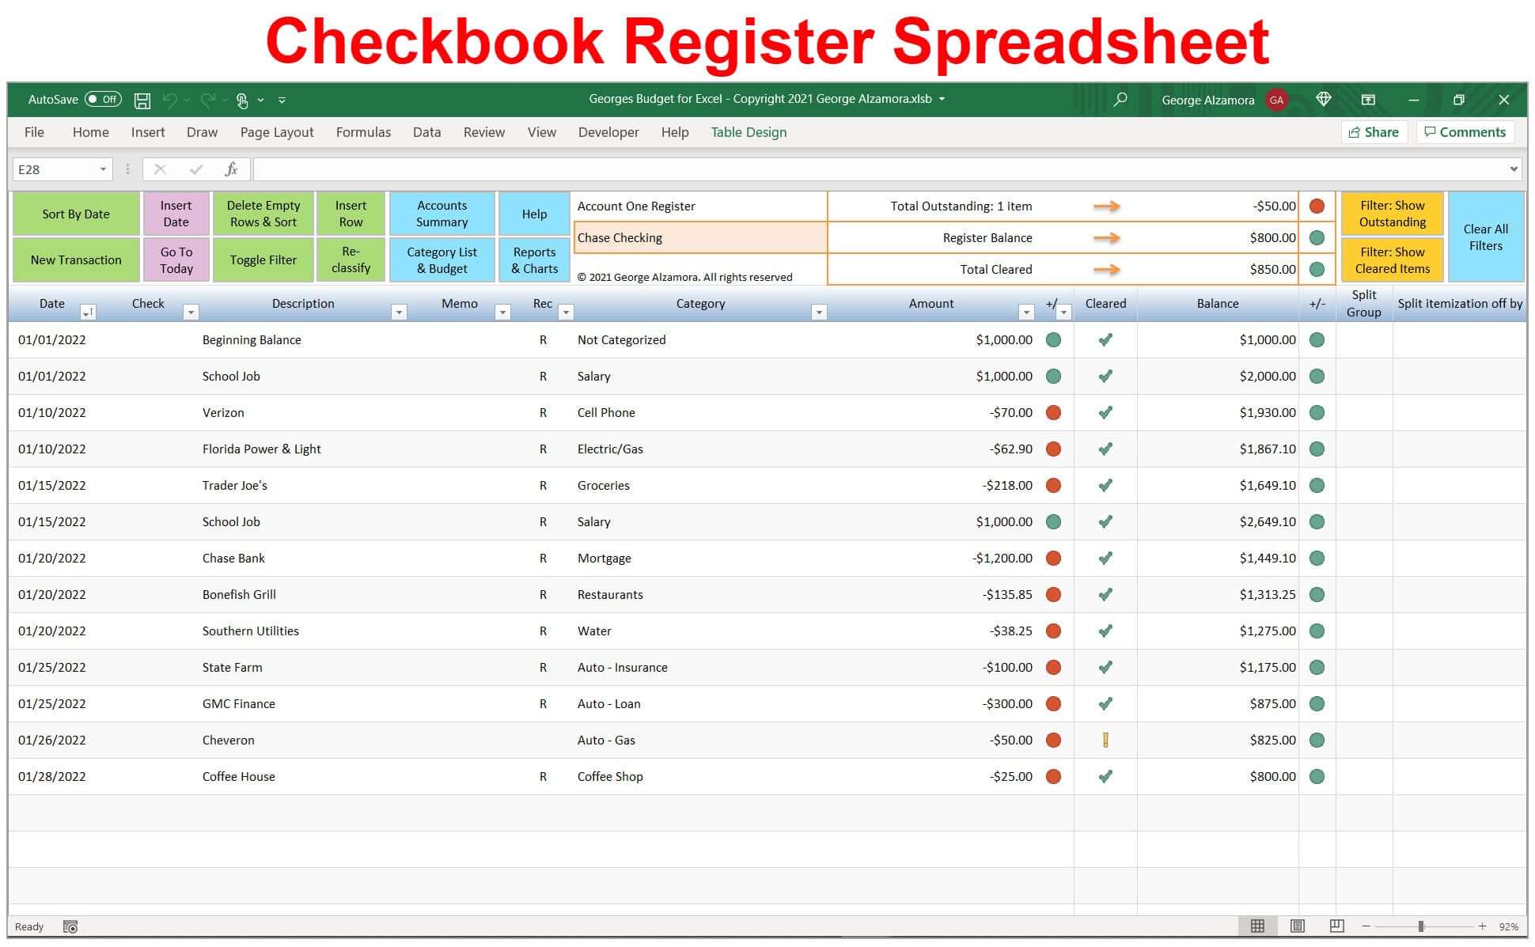Click Cheveron's uncleared exclamation mark
Screen dimensions: 1535x947
click(x=1105, y=741)
